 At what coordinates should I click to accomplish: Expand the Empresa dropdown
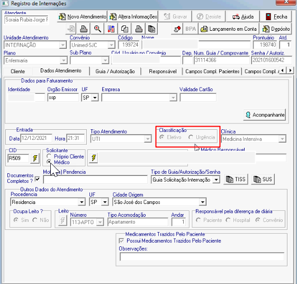click(x=173, y=98)
